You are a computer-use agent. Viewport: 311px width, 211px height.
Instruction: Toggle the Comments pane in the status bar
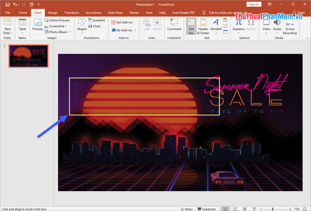click(x=206, y=209)
